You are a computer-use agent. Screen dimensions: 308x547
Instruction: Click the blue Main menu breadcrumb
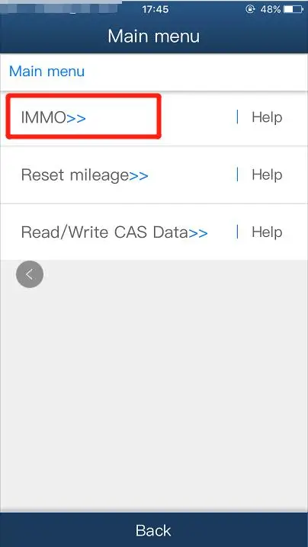pyautogui.click(x=47, y=71)
